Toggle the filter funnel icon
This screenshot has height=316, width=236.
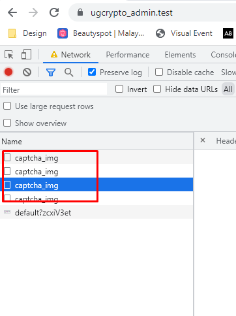[x=51, y=72]
